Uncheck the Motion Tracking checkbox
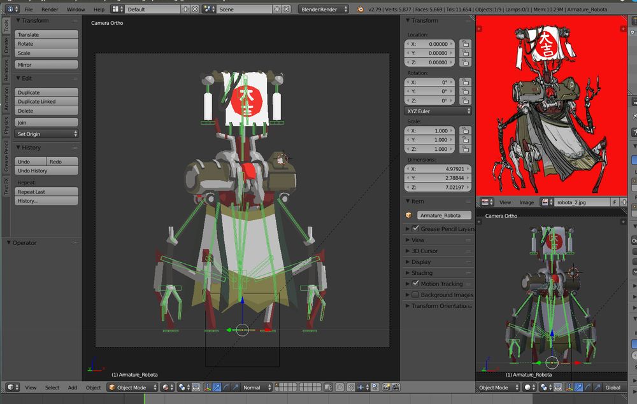Image resolution: width=637 pixels, height=404 pixels. coord(415,284)
